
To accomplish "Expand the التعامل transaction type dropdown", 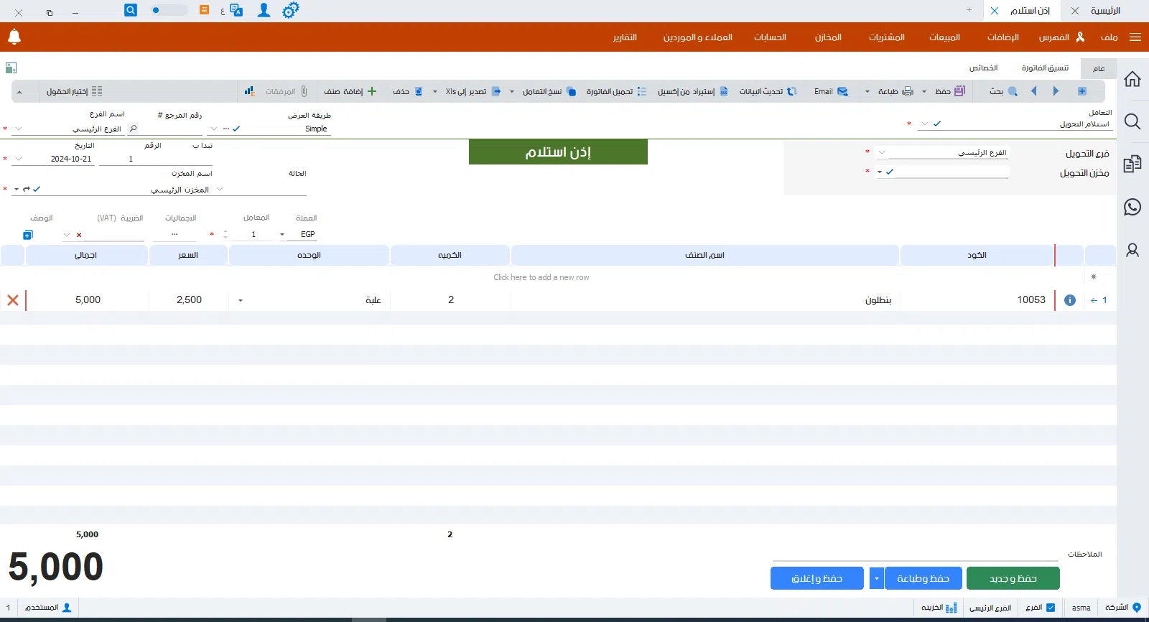I will [925, 124].
